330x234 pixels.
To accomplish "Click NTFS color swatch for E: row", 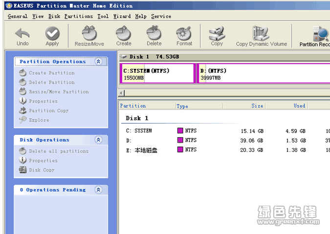I will (180, 149).
